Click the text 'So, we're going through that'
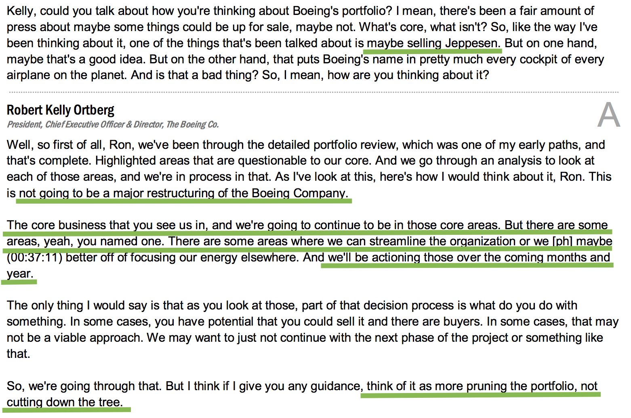Viewport: 631px width, 418px height. [x=84, y=386]
